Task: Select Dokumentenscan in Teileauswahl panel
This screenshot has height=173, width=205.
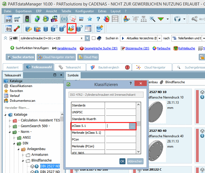Action: click(x=22, y=101)
